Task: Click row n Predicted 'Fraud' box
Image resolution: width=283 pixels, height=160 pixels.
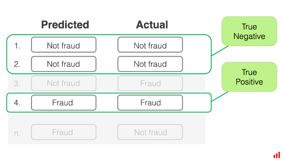Action: (64, 132)
